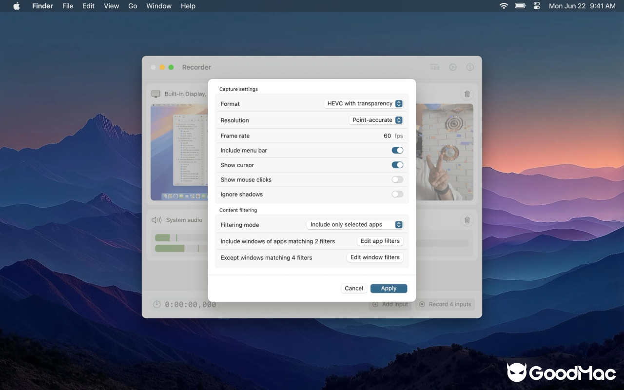Open the Apple menu
624x390 pixels.
coord(17,6)
